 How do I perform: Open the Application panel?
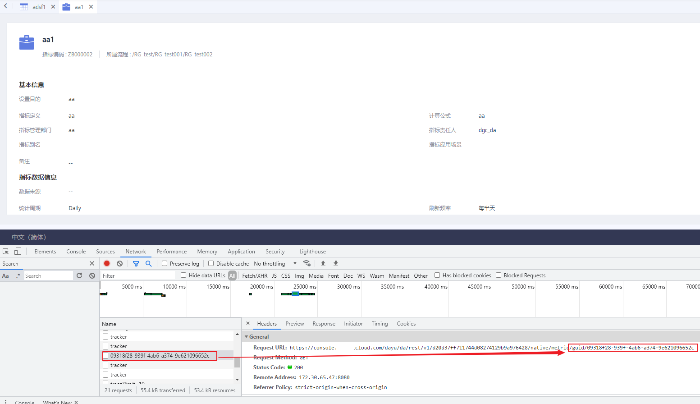pos(241,252)
